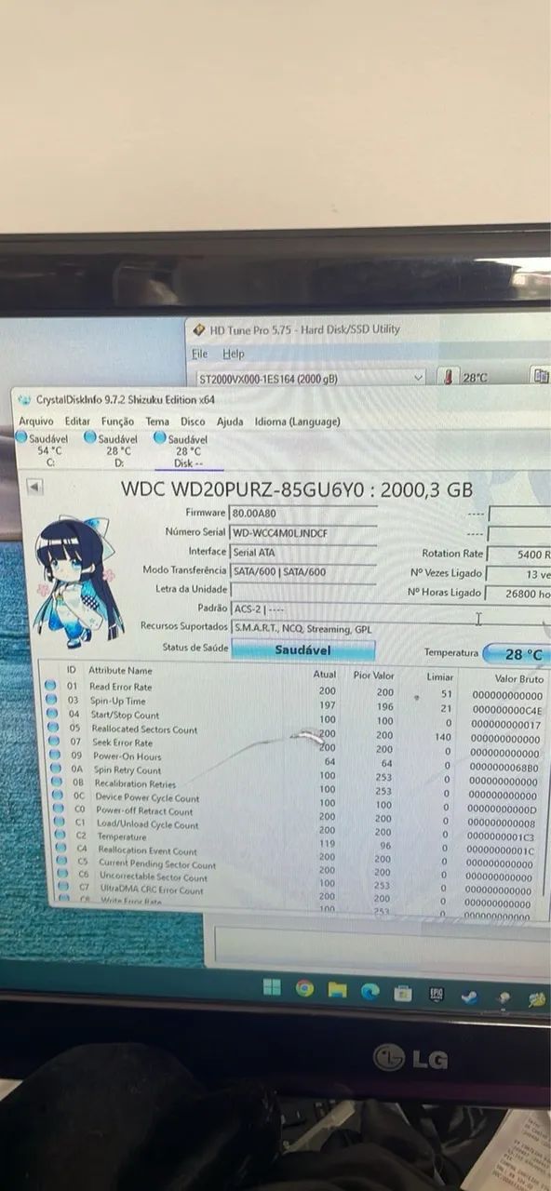The width and height of the screenshot is (551, 1191).
Task: Open File Explorer from the taskbar
Action: click(337, 990)
